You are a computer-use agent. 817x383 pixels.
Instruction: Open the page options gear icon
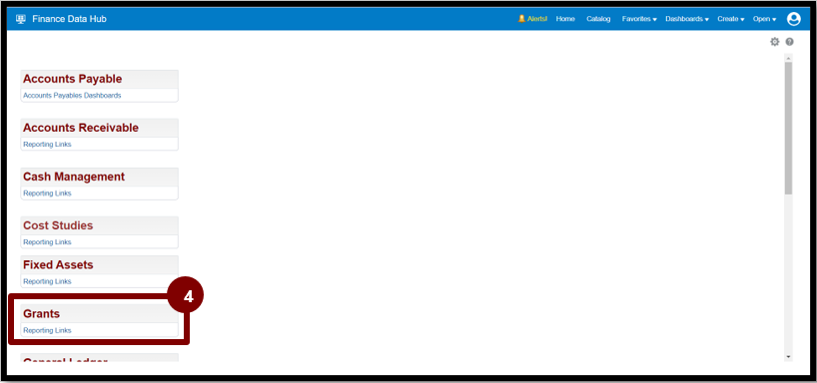[775, 42]
